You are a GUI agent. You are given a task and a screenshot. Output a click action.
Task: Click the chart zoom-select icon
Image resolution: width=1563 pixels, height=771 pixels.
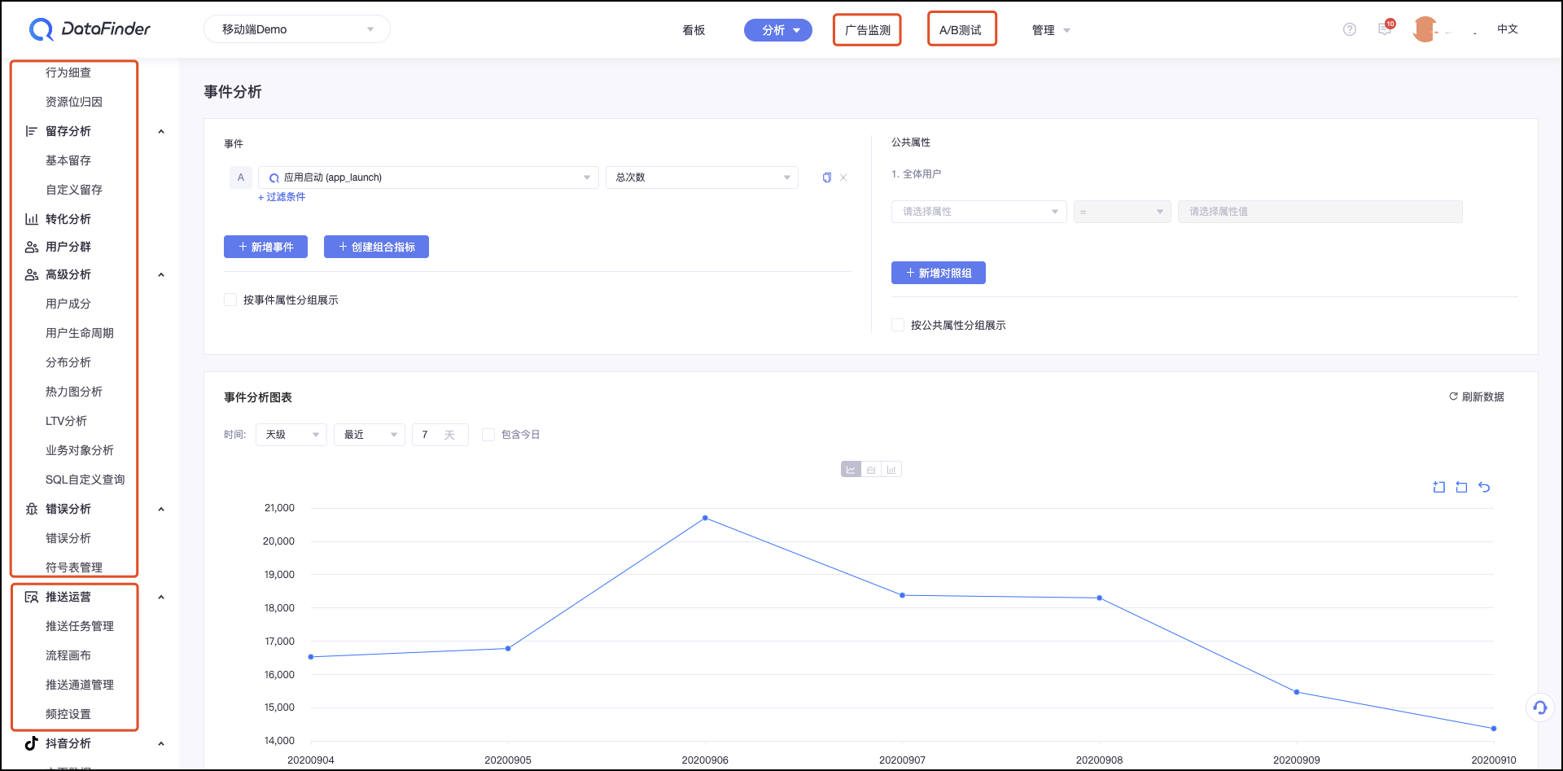(1439, 487)
